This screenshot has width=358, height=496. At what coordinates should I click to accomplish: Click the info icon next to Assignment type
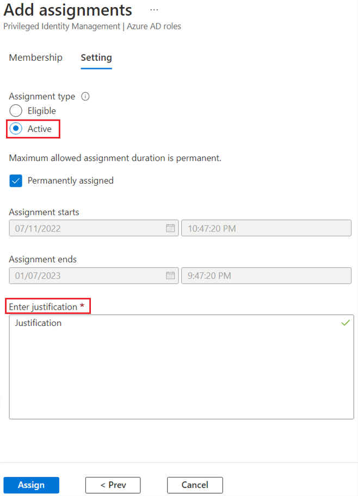[x=85, y=96]
